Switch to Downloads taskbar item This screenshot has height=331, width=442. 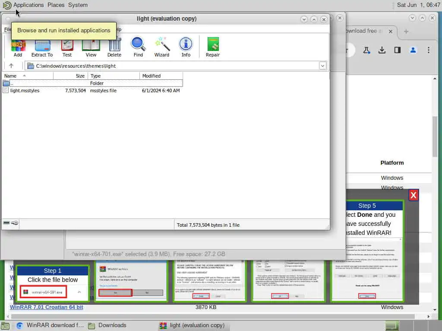click(x=107, y=325)
